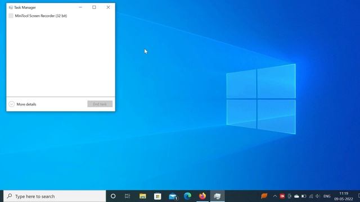Select MiniTool Screen Recorder (32 bit) row

(61, 16)
